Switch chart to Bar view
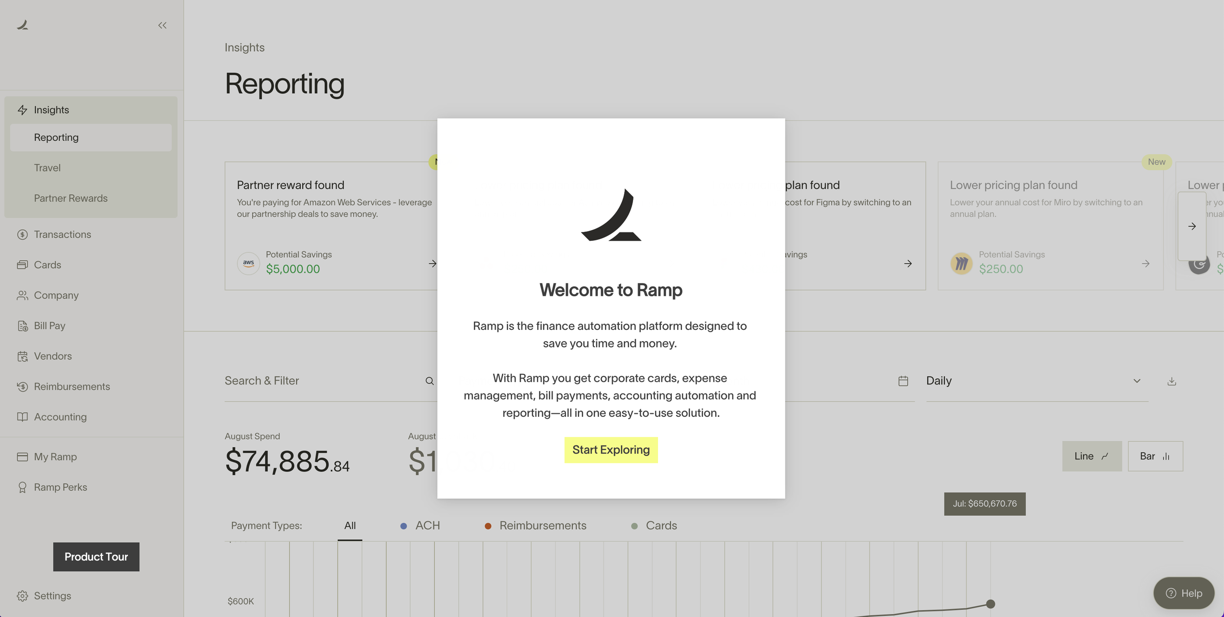Image resolution: width=1224 pixels, height=617 pixels. (1155, 456)
